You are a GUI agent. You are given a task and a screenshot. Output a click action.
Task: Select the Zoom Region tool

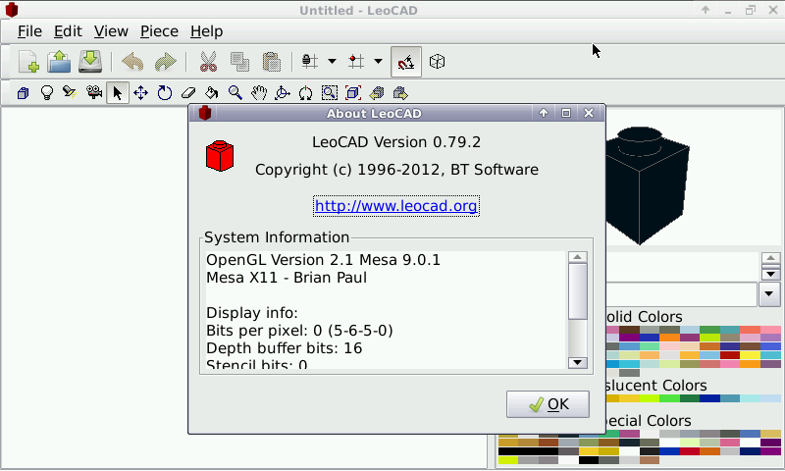[330, 93]
